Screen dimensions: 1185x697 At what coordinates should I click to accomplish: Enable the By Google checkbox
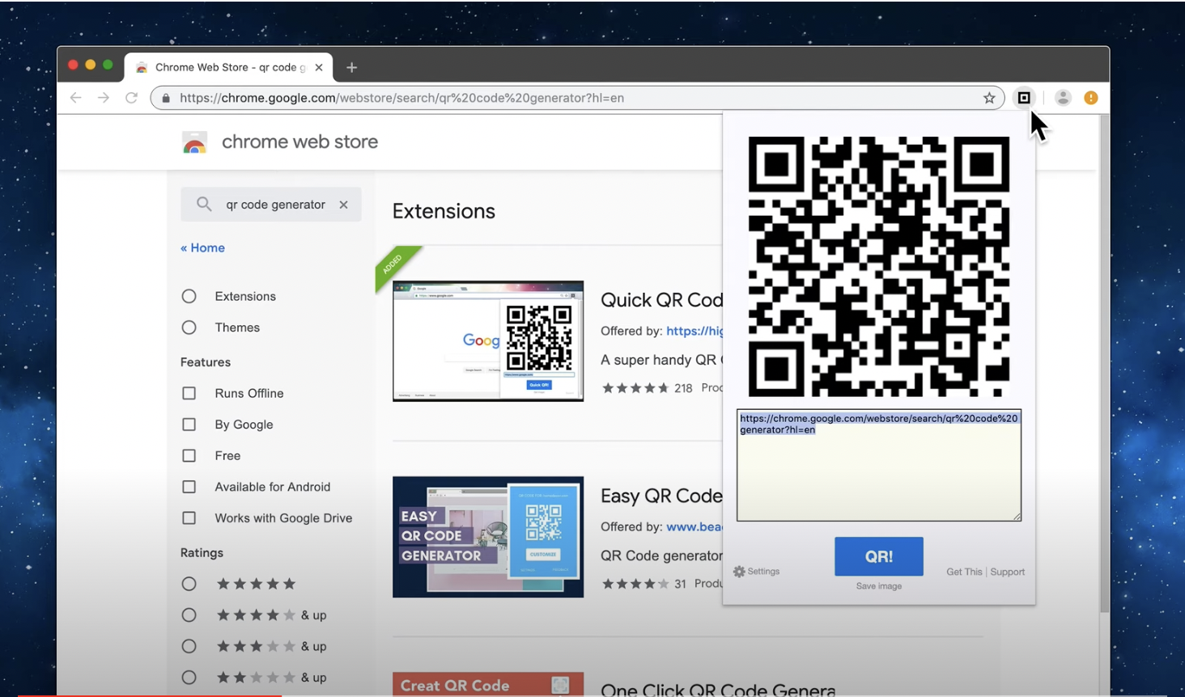click(189, 425)
